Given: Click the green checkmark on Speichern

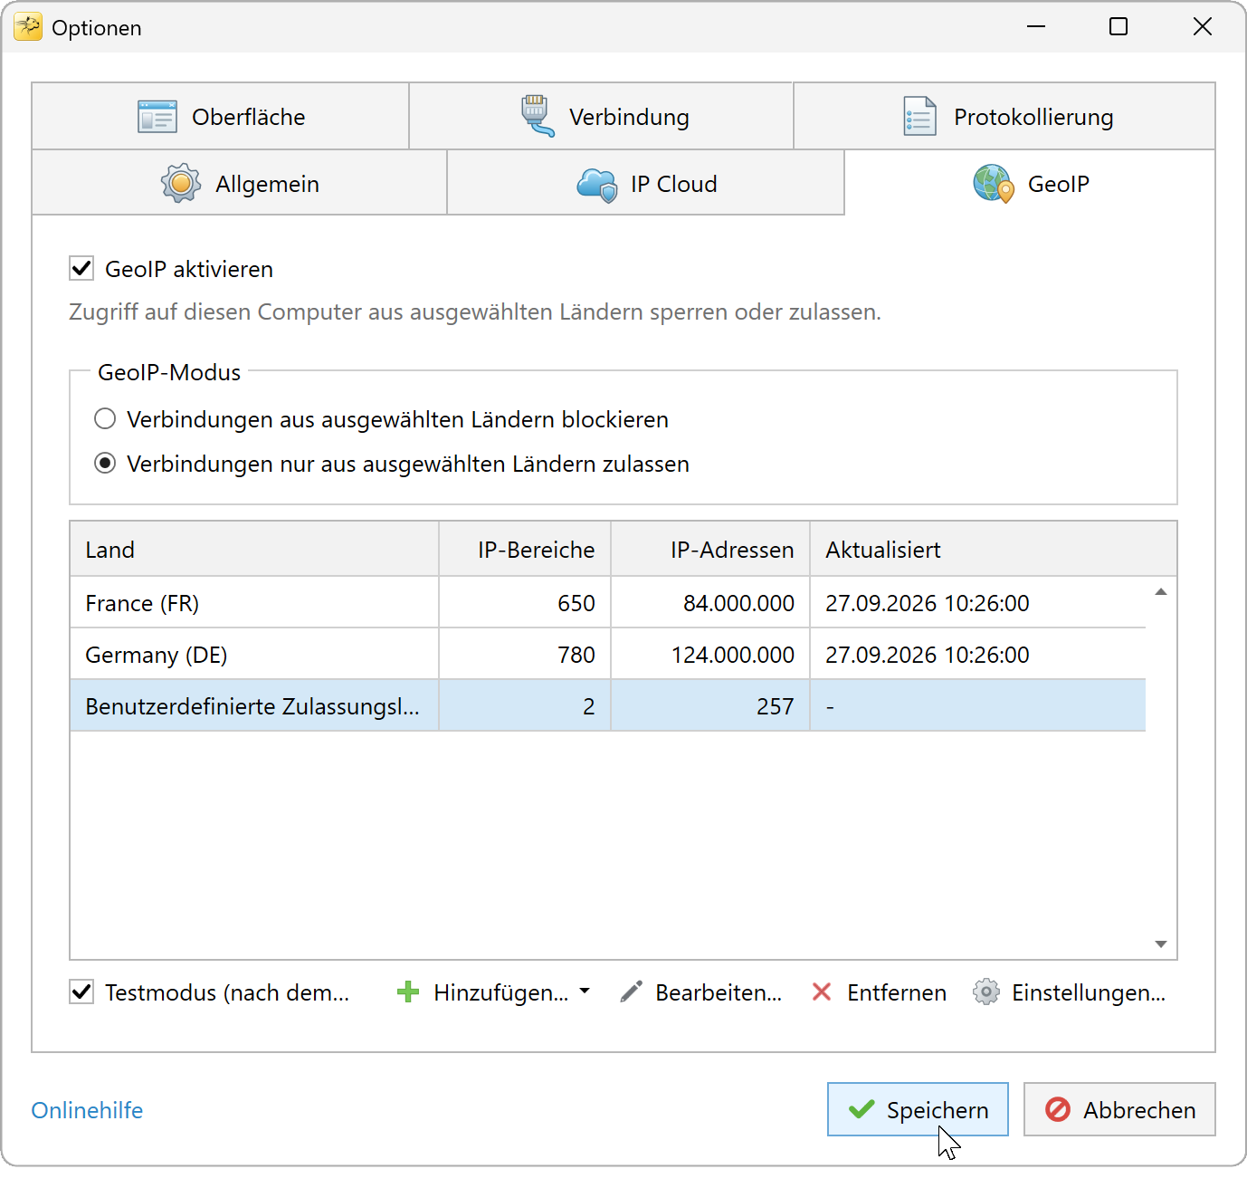Looking at the screenshot, I should pyautogui.click(x=861, y=1109).
